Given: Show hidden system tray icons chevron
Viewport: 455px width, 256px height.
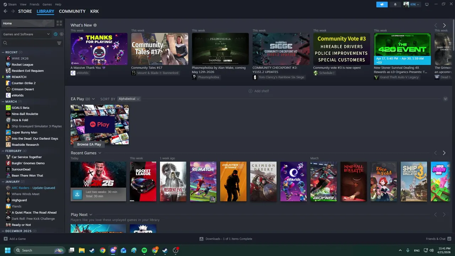Looking at the screenshot, I should pyautogui.click(x=400, y=250).
